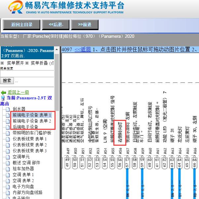Click the 当前:Panamera-2.9T 双离合 heading

tap(26, 101)
